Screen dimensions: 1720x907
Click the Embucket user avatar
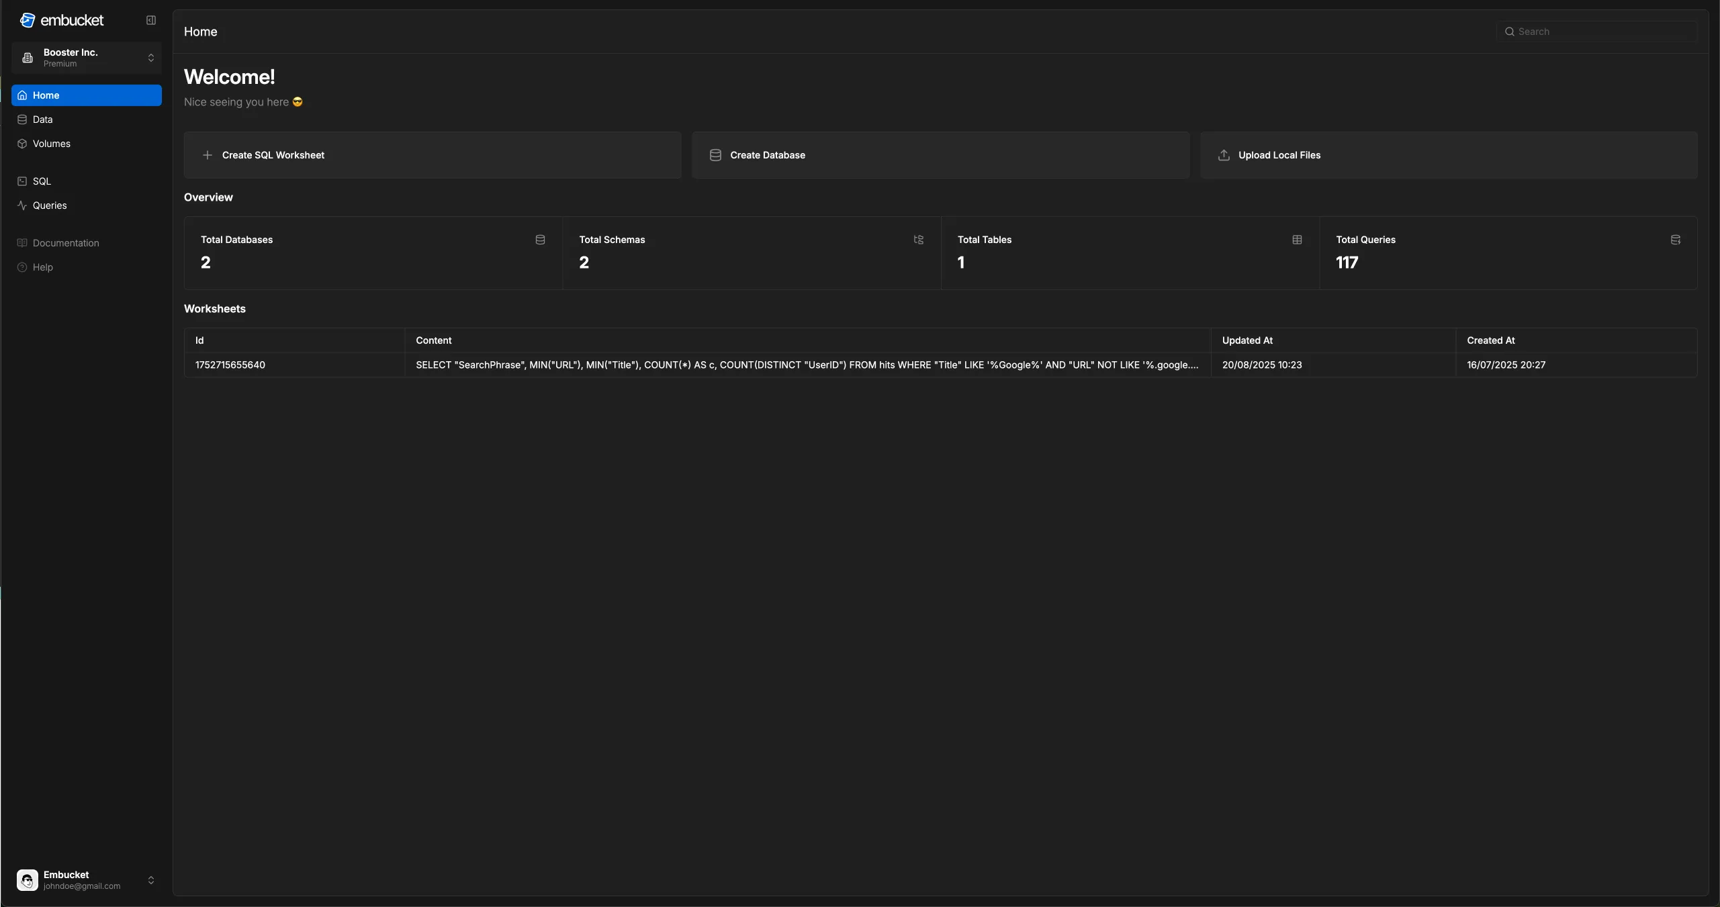[28, 880]
